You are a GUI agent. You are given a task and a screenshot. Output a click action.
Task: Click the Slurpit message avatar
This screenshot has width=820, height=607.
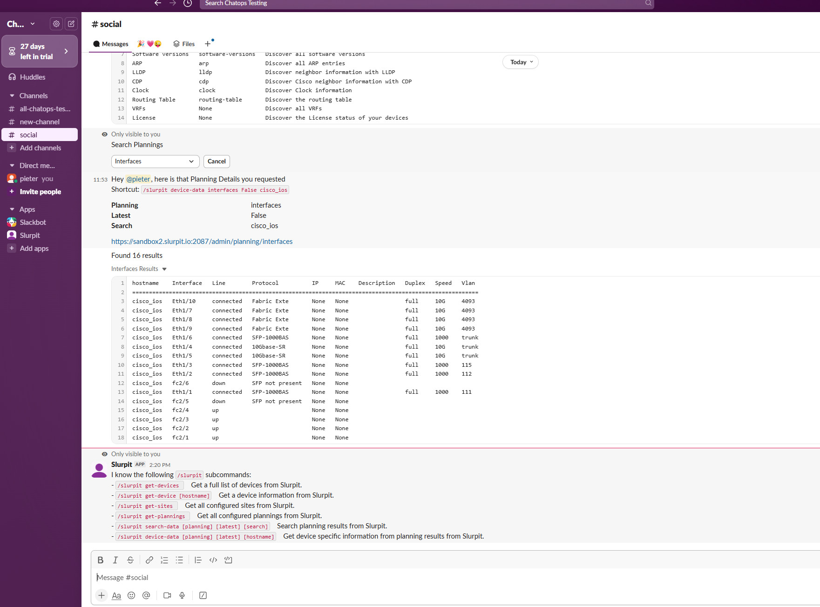pos(99,470)
